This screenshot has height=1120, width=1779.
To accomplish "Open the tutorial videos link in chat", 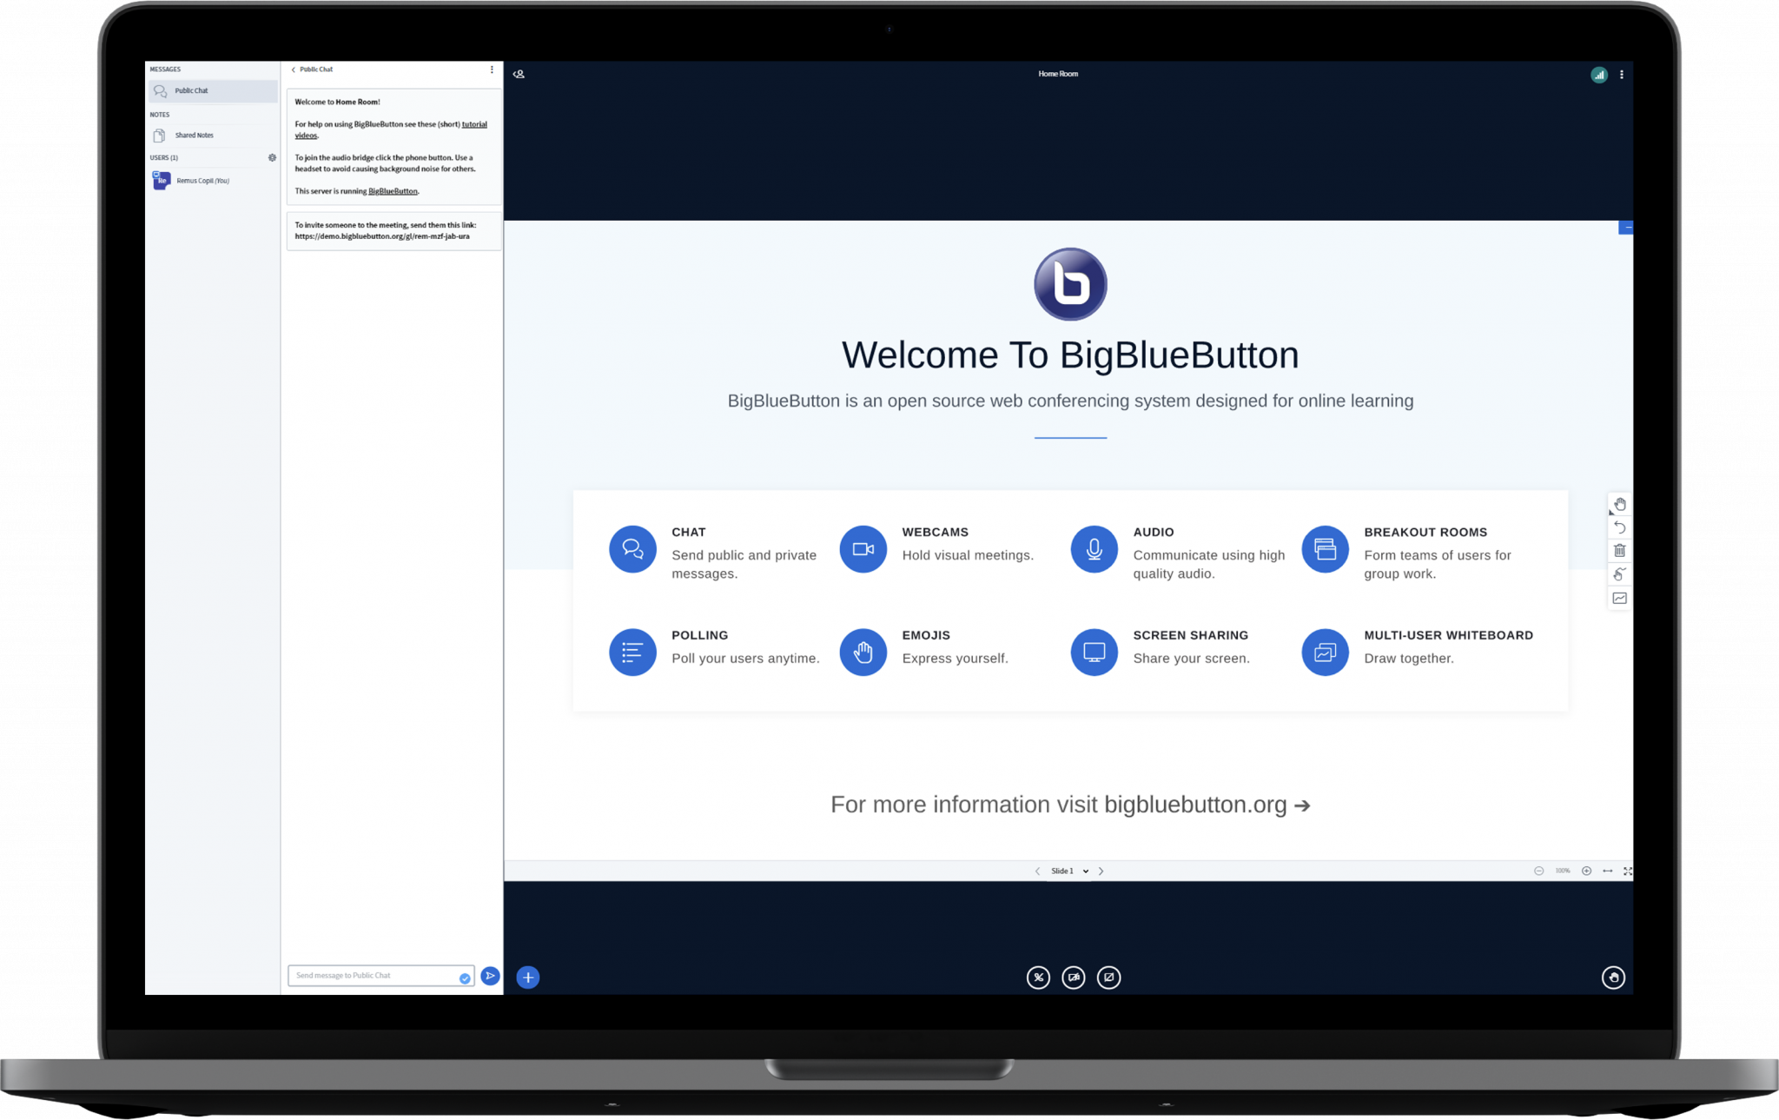I will (x=472, y=123).
